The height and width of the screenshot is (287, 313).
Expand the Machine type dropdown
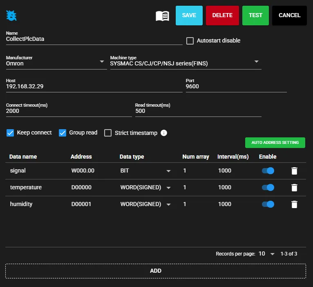(186, 63)
